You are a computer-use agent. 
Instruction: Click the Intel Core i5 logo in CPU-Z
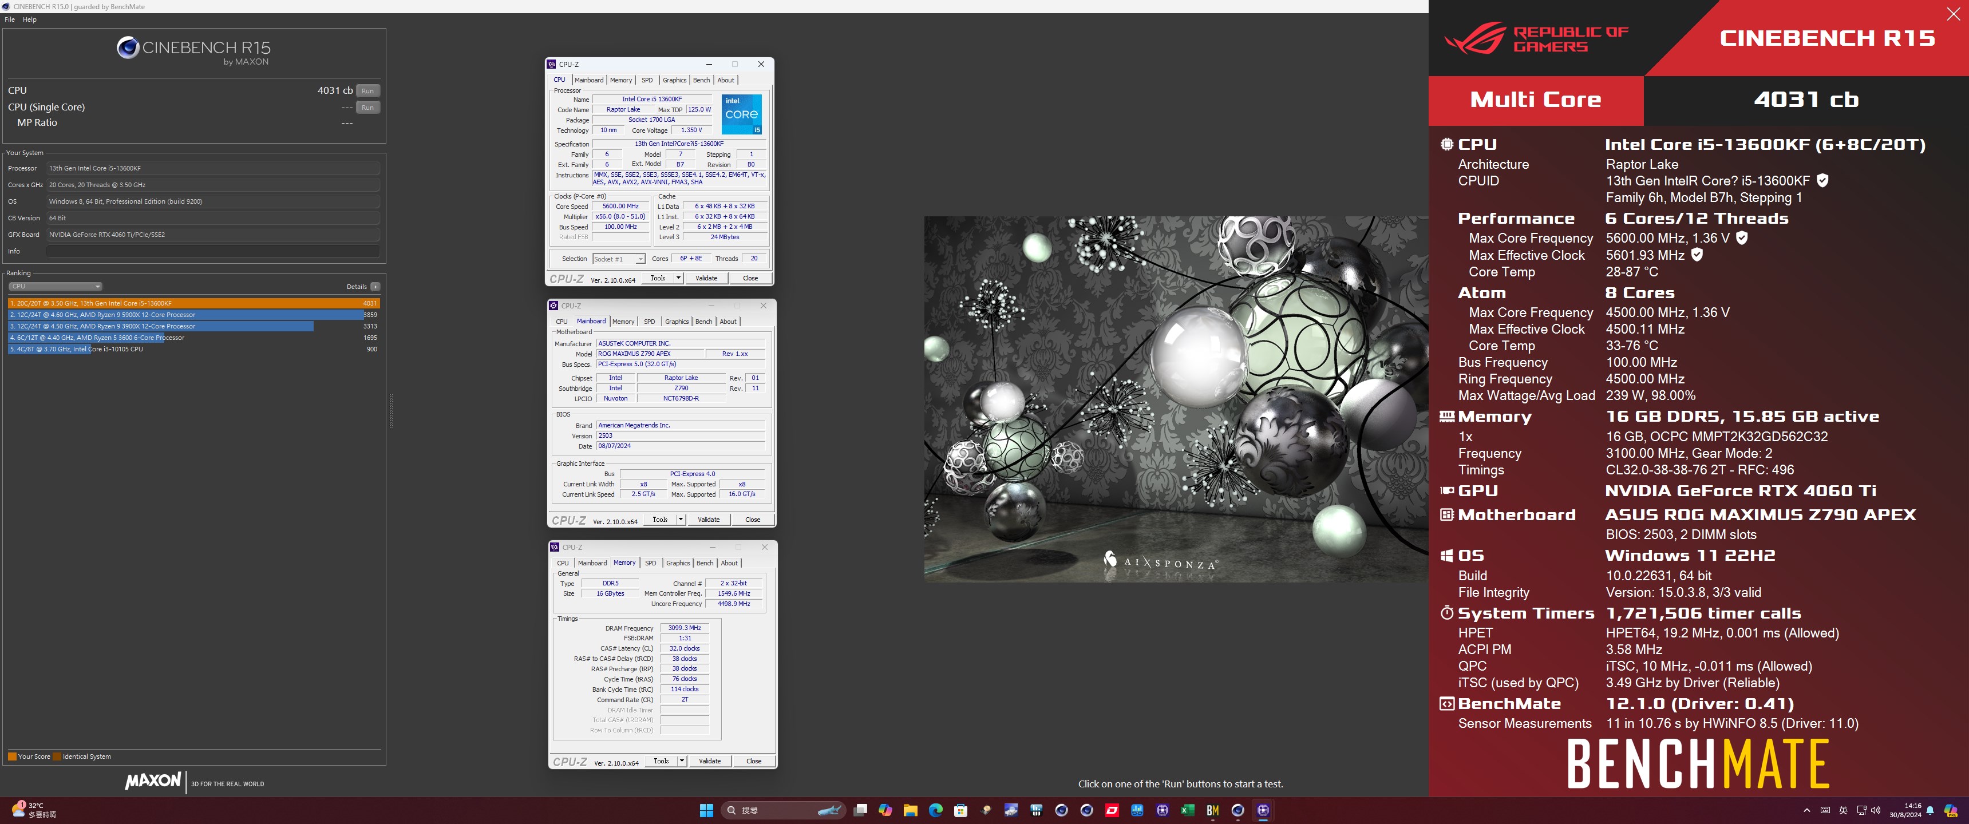[741, 114]
